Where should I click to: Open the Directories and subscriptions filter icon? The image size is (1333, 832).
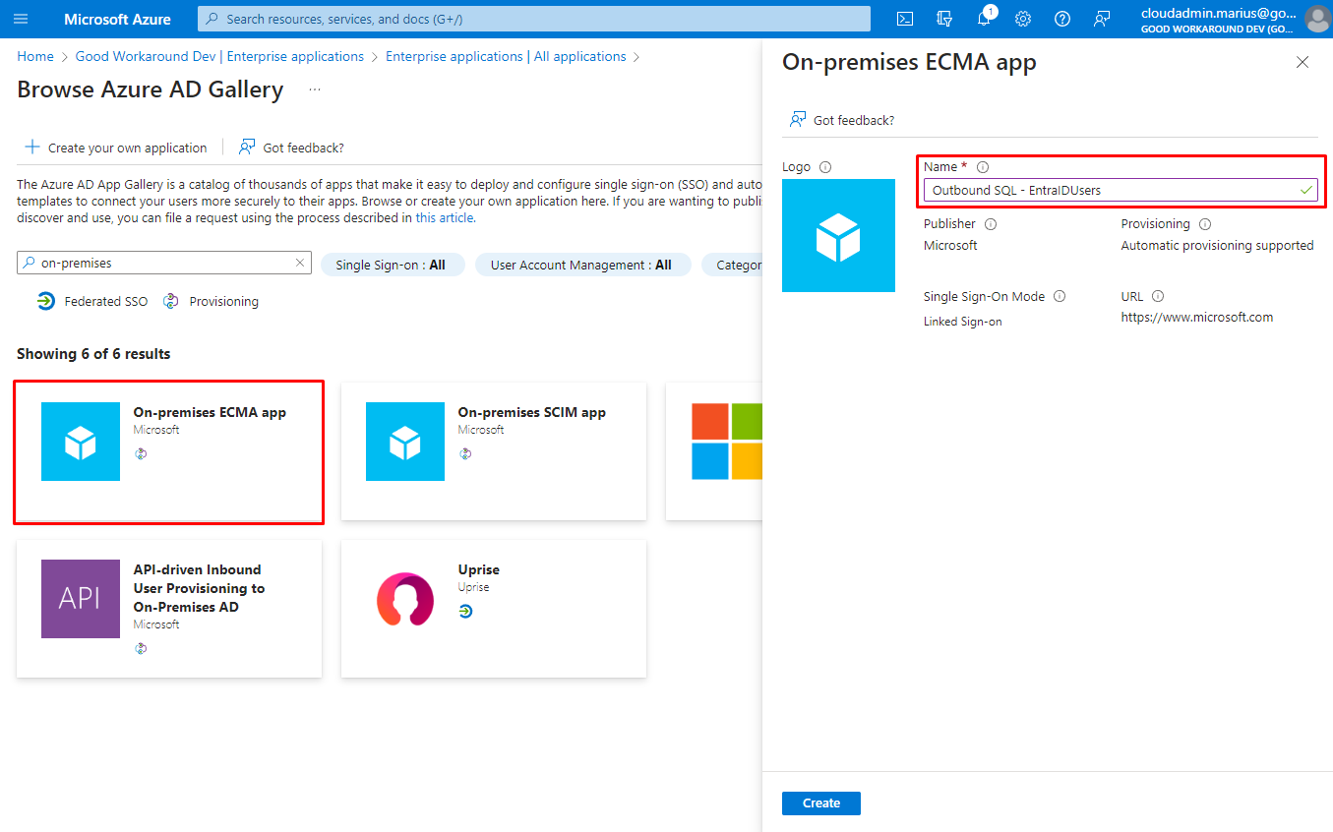[x=944, y=19]
